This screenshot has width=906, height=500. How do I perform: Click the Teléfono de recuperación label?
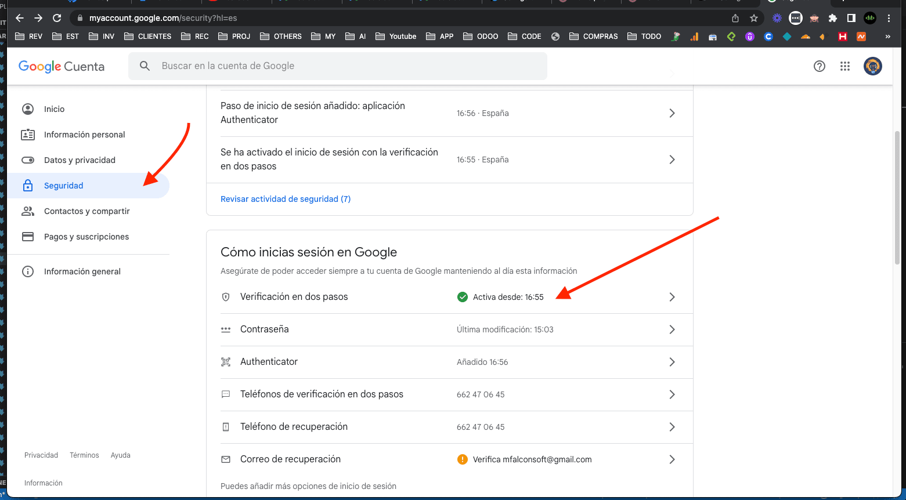coord(294,427)
